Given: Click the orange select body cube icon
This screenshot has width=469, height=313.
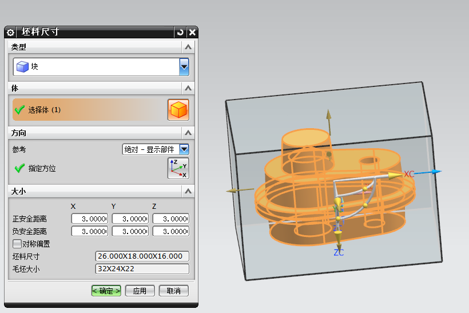Looking at the screenshot, I should [x=178, y=110].
